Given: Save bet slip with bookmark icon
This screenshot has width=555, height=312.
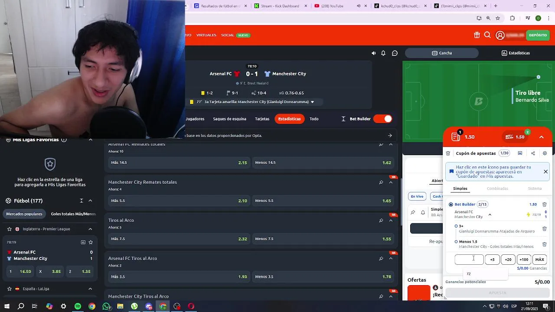Looking at the screenshot, I should [520, 153].
